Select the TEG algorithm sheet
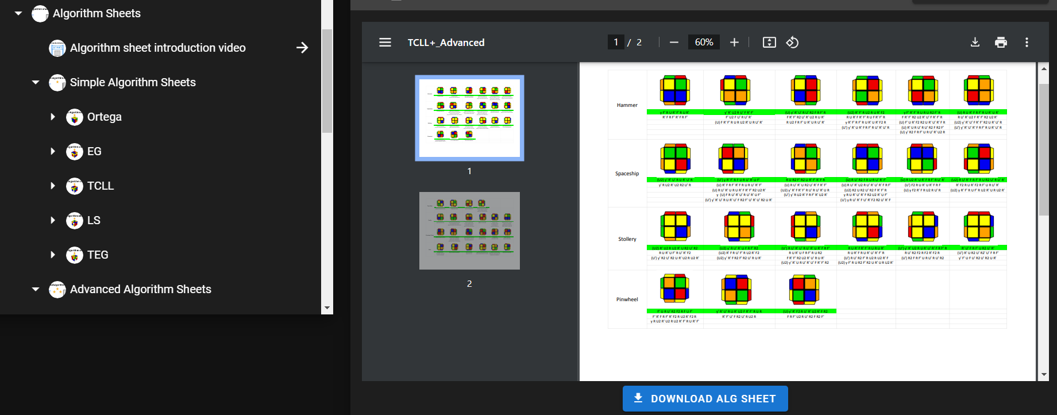1057x415 pixels. click(x=98, y=255)
